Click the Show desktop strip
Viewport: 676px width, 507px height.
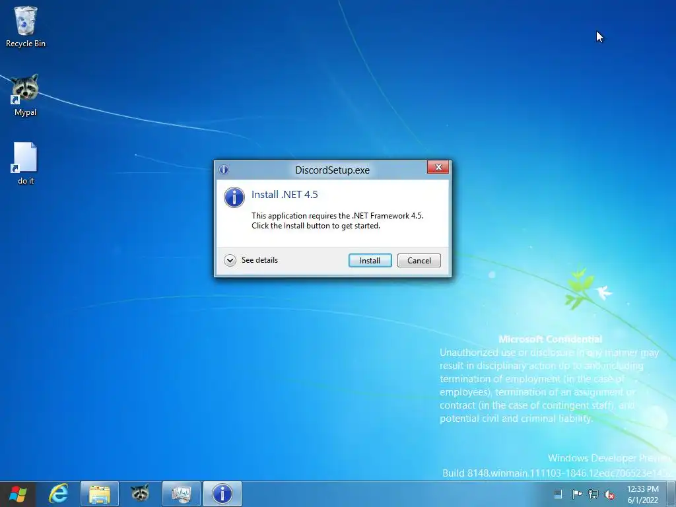671,494
